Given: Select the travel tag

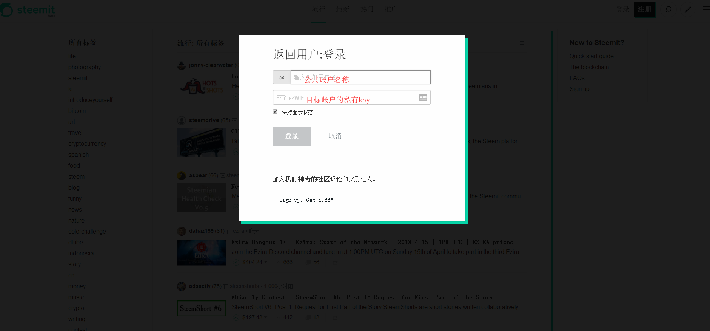Looking at the screenshot, I should coord(75,133).
